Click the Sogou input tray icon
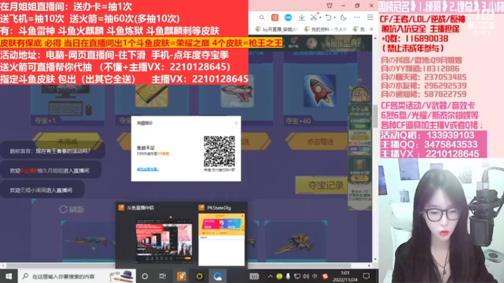This screenshot has width=504, height=283. [x=325, y=276]
